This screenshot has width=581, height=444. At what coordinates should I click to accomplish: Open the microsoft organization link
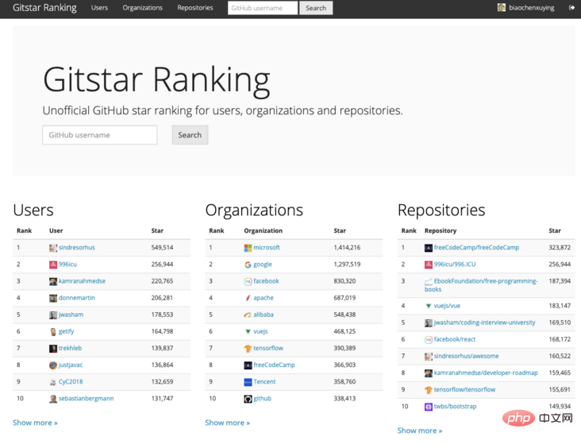(x=267, y=247)
